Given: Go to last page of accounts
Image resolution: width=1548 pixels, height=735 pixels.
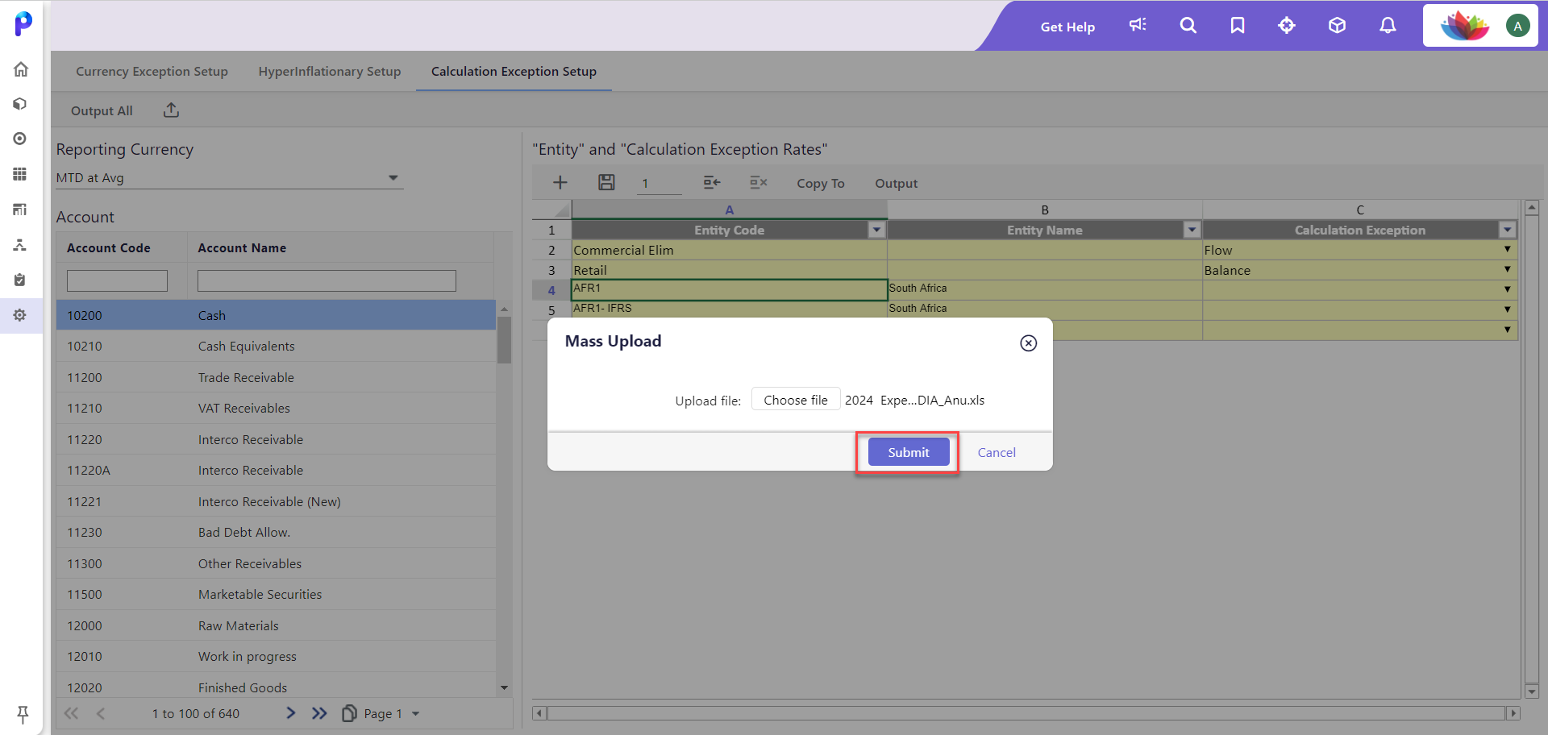Looking at the screenshot, I should [319, 713].
